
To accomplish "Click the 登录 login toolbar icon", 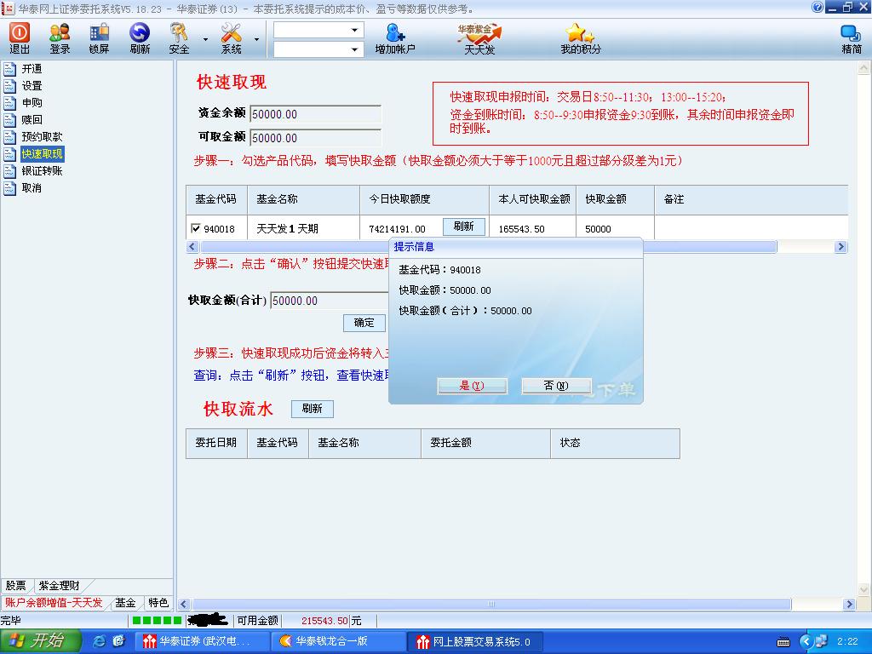I will (60, 37).
